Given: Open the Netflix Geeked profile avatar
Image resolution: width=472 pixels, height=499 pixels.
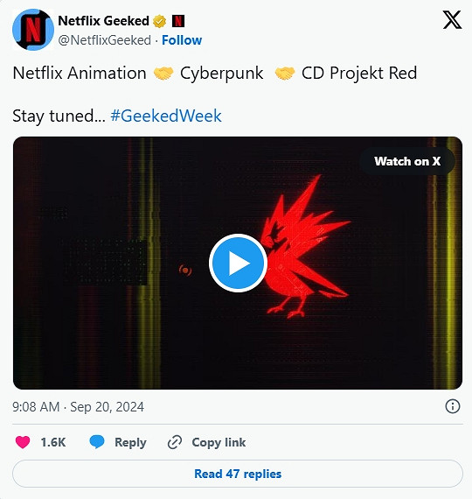Looking at the screenshot, I should (x=33, y=30).
